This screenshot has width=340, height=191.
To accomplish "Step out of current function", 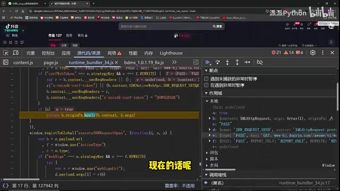I will (237, 63).
